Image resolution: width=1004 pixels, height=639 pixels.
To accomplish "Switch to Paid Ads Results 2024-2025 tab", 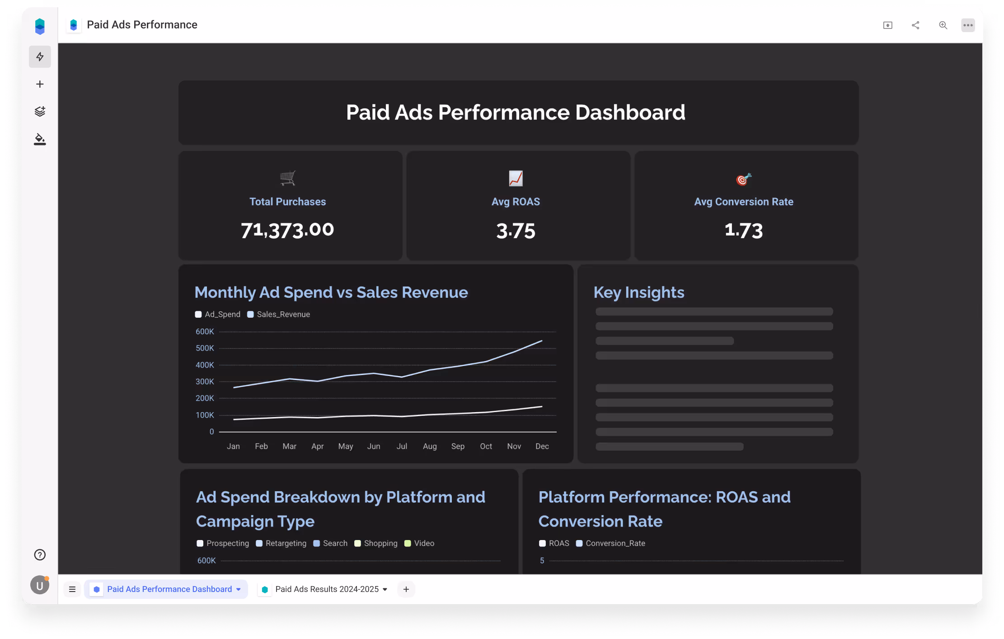I will point(326,589).
